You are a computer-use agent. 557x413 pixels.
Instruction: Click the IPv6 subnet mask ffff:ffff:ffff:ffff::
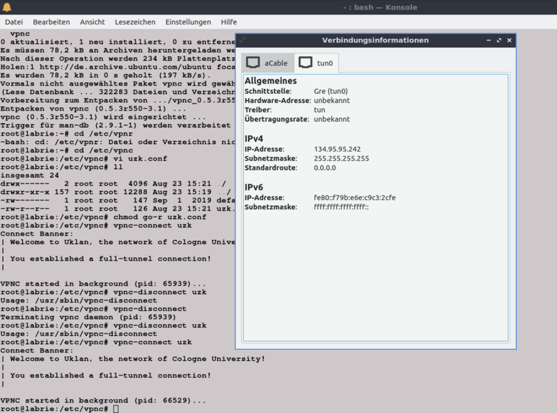pos(341,207)
